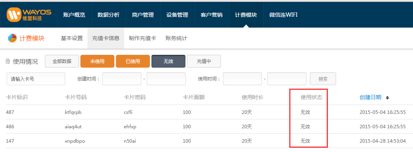Switch to the 基本设置 tab
Screen dimensions: 413x152
click(x=72, y=38)
